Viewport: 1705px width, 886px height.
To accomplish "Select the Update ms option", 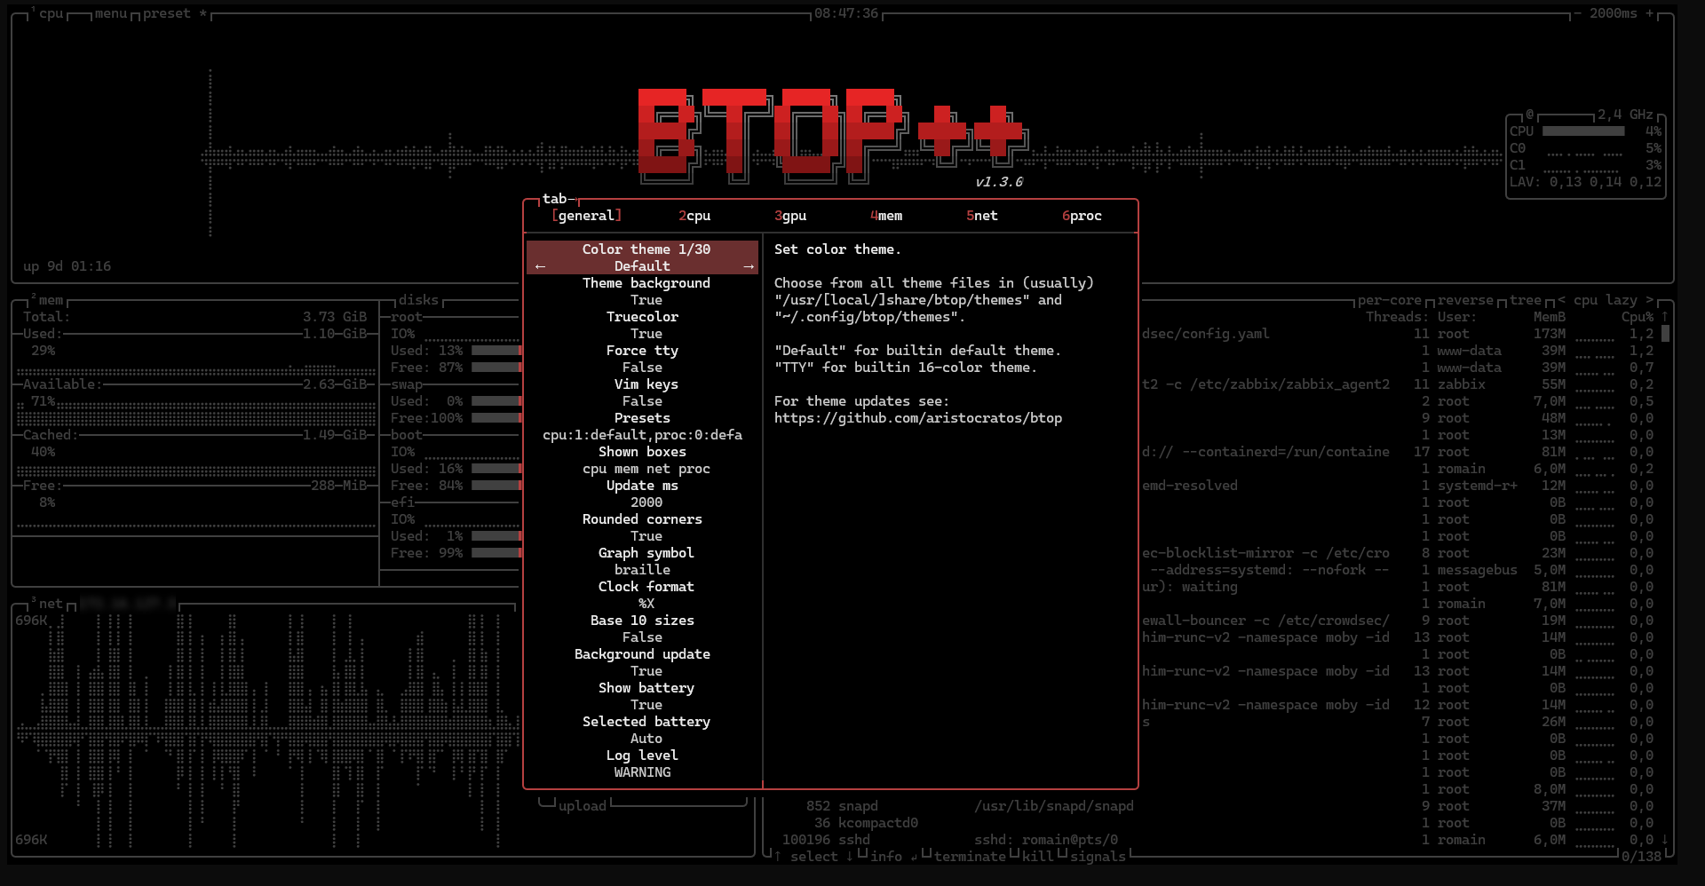I will click(642, 494).
